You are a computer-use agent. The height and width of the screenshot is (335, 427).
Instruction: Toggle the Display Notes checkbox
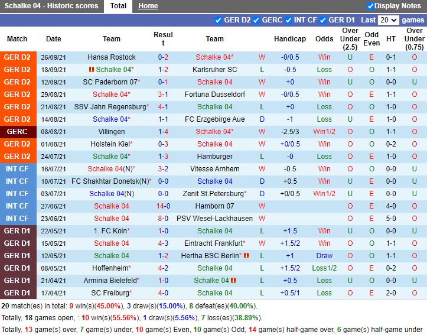pos(370,6)
